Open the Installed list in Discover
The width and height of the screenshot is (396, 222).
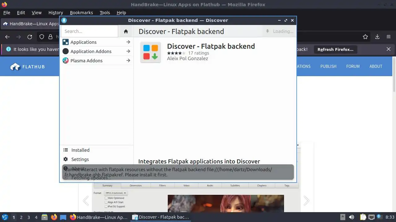point(96,150)
